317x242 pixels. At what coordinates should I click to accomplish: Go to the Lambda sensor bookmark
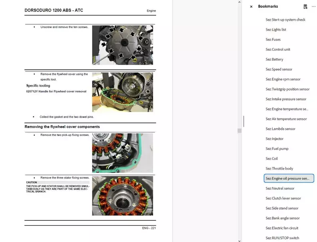pyautogui.click(x=280, y=129)
